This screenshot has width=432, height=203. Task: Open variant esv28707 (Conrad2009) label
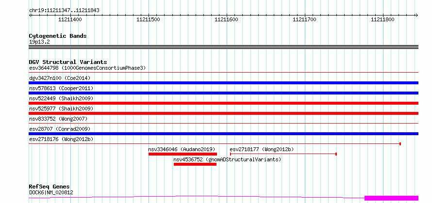tap(60, 129)
